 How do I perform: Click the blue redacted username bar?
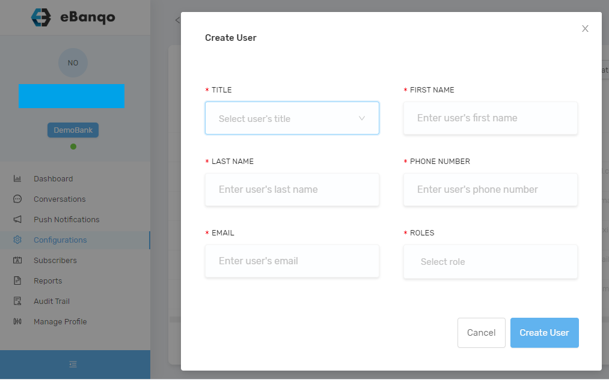tap(72, 96)
